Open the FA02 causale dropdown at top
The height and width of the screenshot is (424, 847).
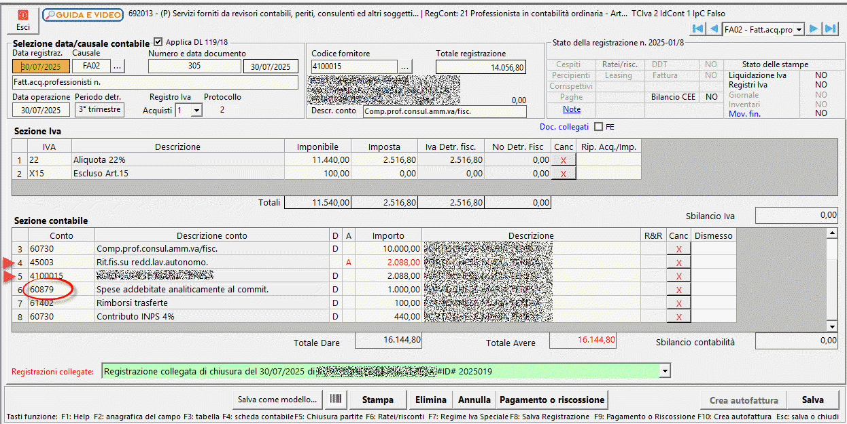coord(799,29)
